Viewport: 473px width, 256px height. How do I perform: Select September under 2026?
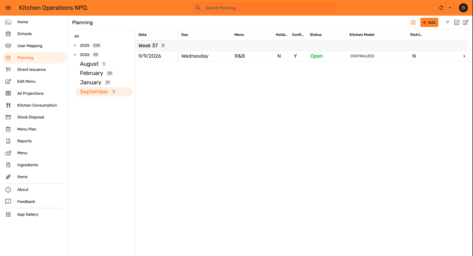tap(104, 92)
